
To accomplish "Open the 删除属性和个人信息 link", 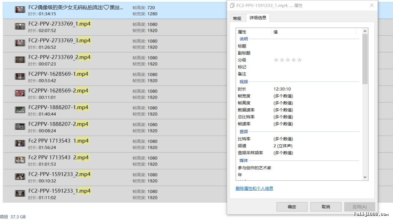I will (x=254, y=189).
